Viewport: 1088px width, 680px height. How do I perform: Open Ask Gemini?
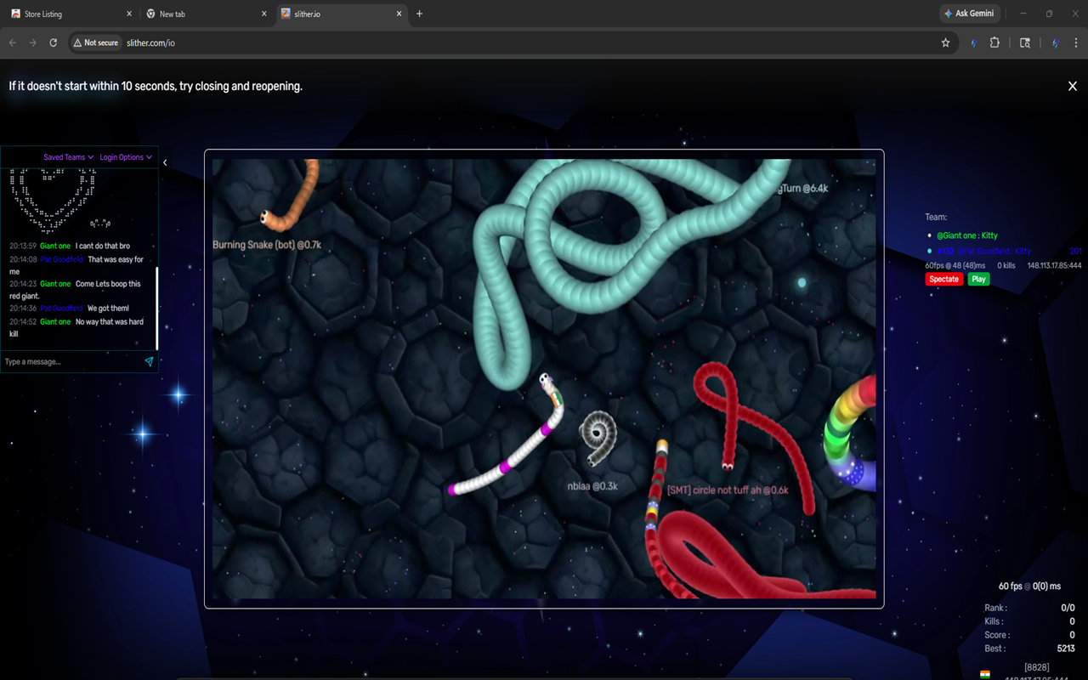(971, 14)
